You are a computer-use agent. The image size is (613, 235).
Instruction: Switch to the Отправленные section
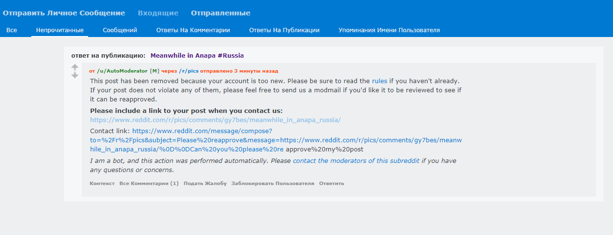(x=221, y=13)
